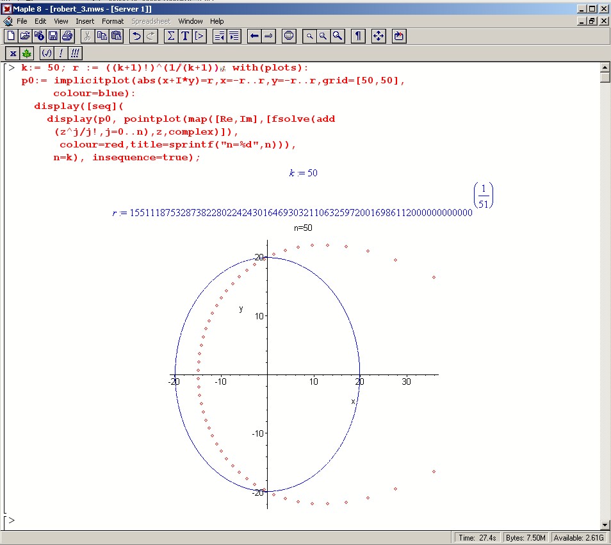Execute the whole worksheet with triple exclamation
Viewport: 611px width, 545px height.
tap(75, 53)
